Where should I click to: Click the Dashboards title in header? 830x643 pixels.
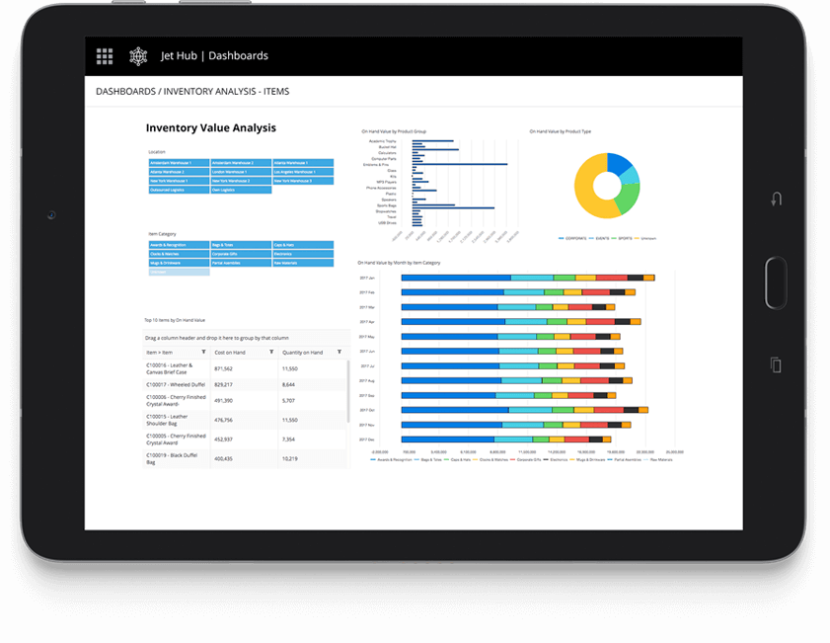coord(238,56)
